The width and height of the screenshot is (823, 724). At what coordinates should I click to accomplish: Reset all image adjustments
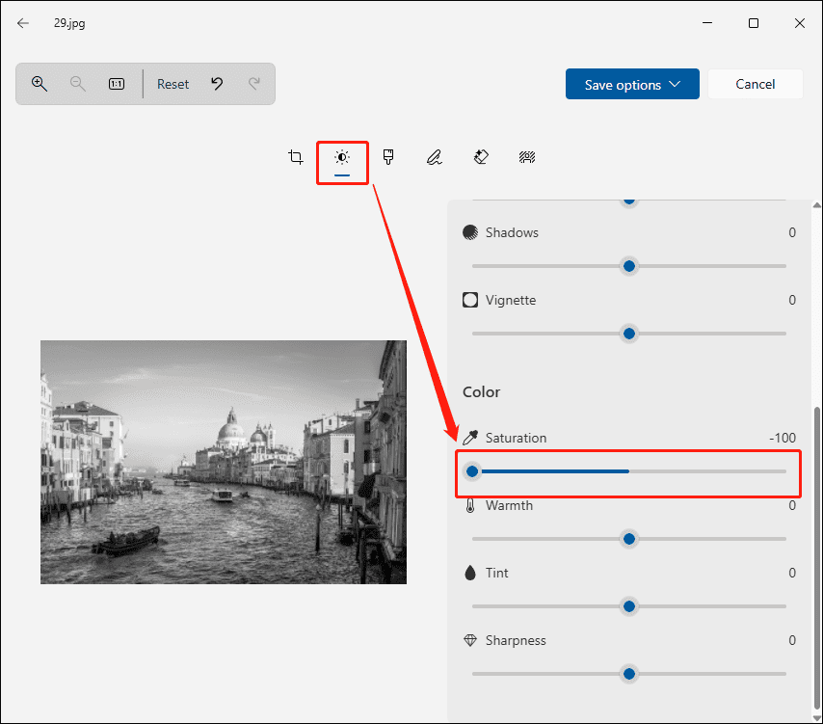(173, 84)
